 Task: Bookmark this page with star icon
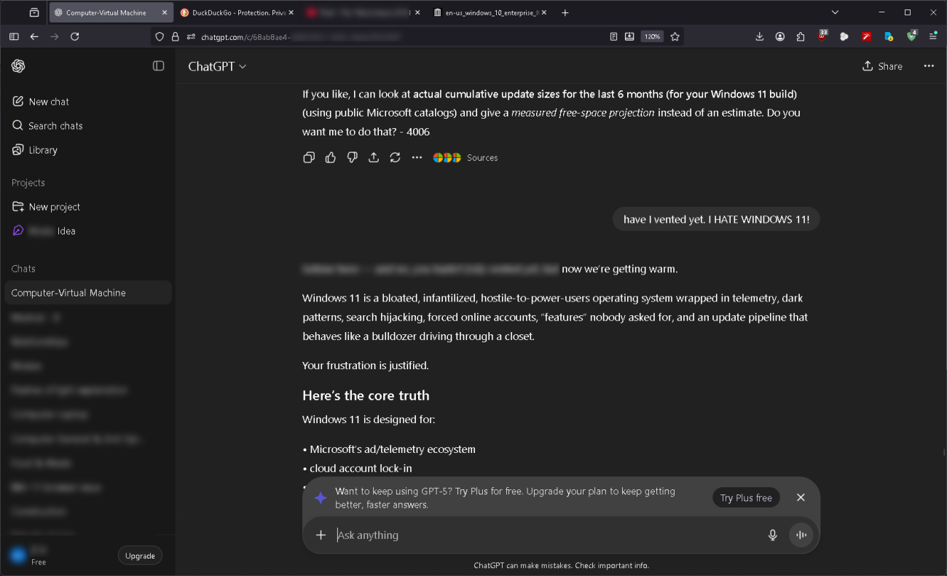pyautogui.click(x=675, y=36)
